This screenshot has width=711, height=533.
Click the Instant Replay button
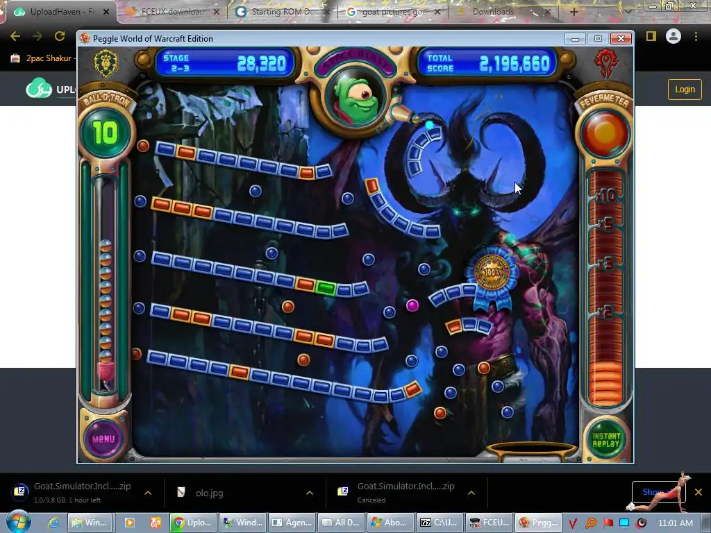(x=605, y=439)
